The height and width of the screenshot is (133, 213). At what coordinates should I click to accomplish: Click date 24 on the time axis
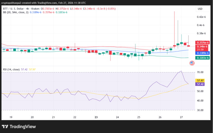(x=117, y=117)
